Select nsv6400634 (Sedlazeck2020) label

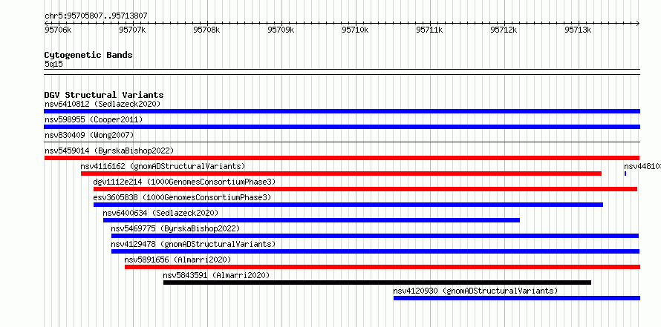[x=160, y=213]
